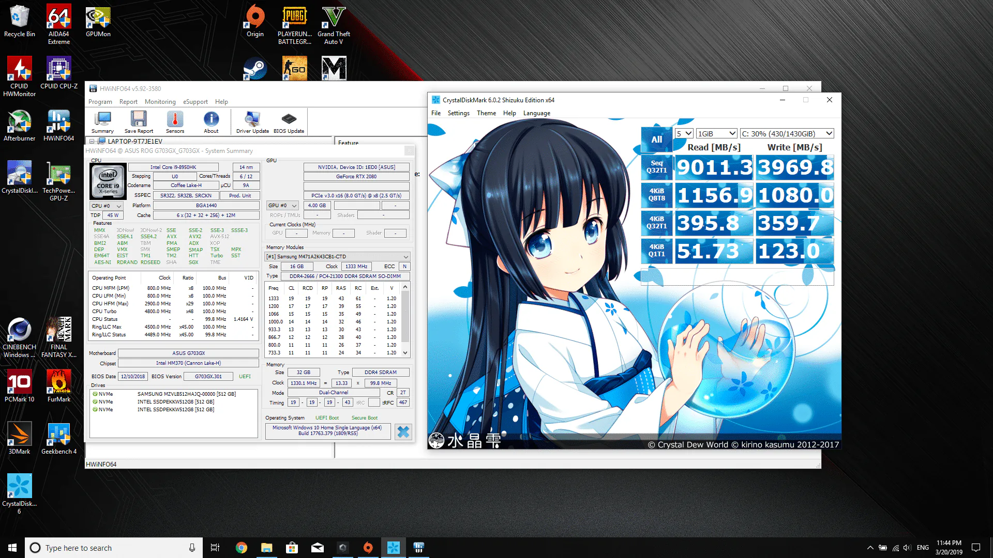Click the BIOS Update chip icon

tap(289, 122)
